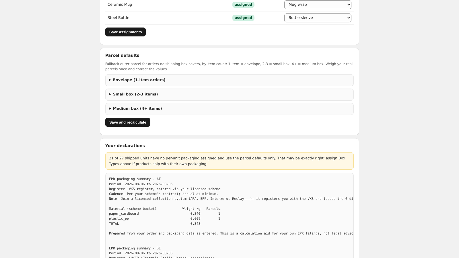
Task: Open the Steel Bottle 'Bottle sleeve' dropdown
Action: [x=318, y=18]
